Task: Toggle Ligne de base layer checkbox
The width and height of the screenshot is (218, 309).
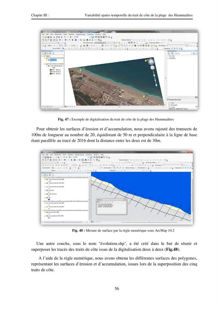Action: click(47, 194)
